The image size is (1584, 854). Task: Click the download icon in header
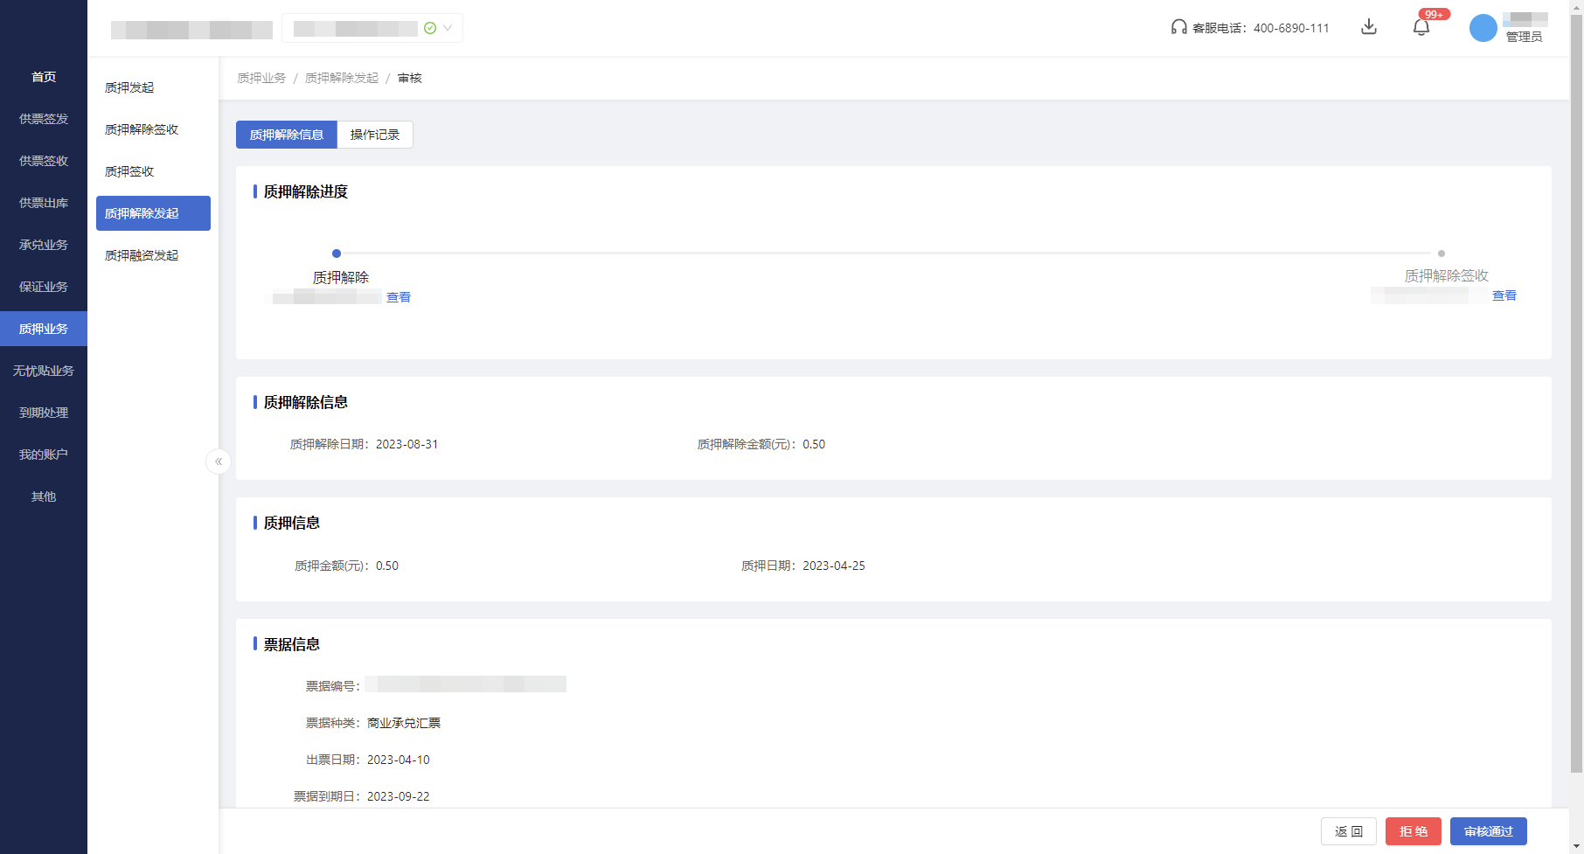point(1369,27)
